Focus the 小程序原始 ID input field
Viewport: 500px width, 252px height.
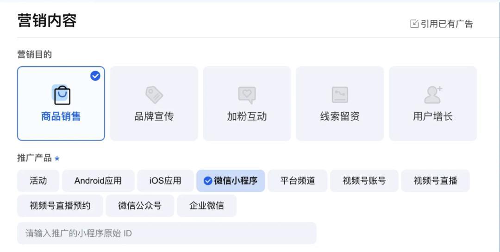click(167, 233)
